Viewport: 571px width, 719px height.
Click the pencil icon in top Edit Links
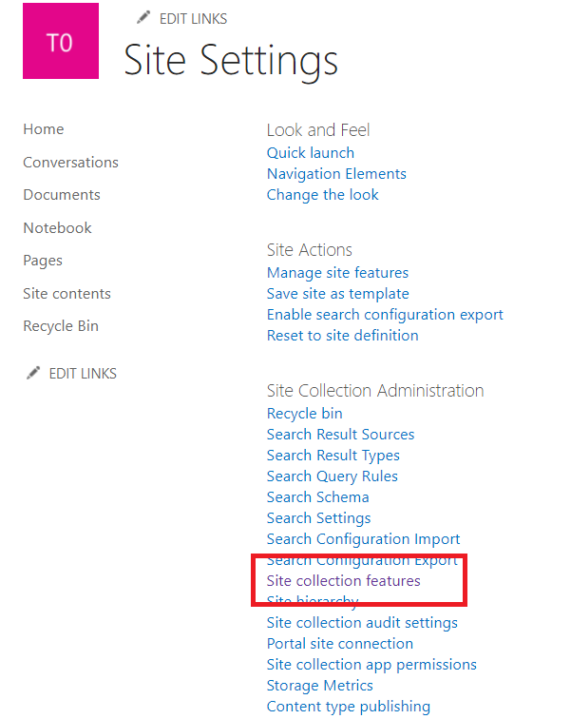tap(143, 18)
